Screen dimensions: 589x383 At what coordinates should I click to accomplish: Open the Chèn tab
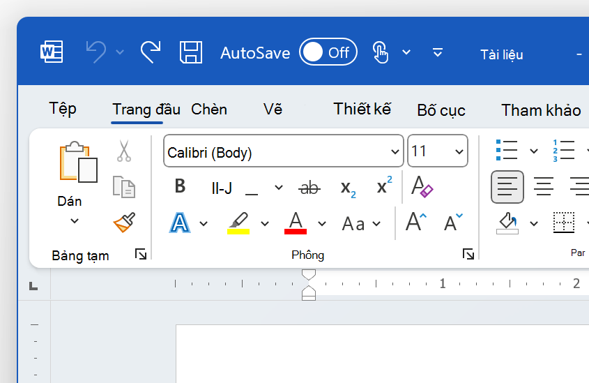point(209,110)
